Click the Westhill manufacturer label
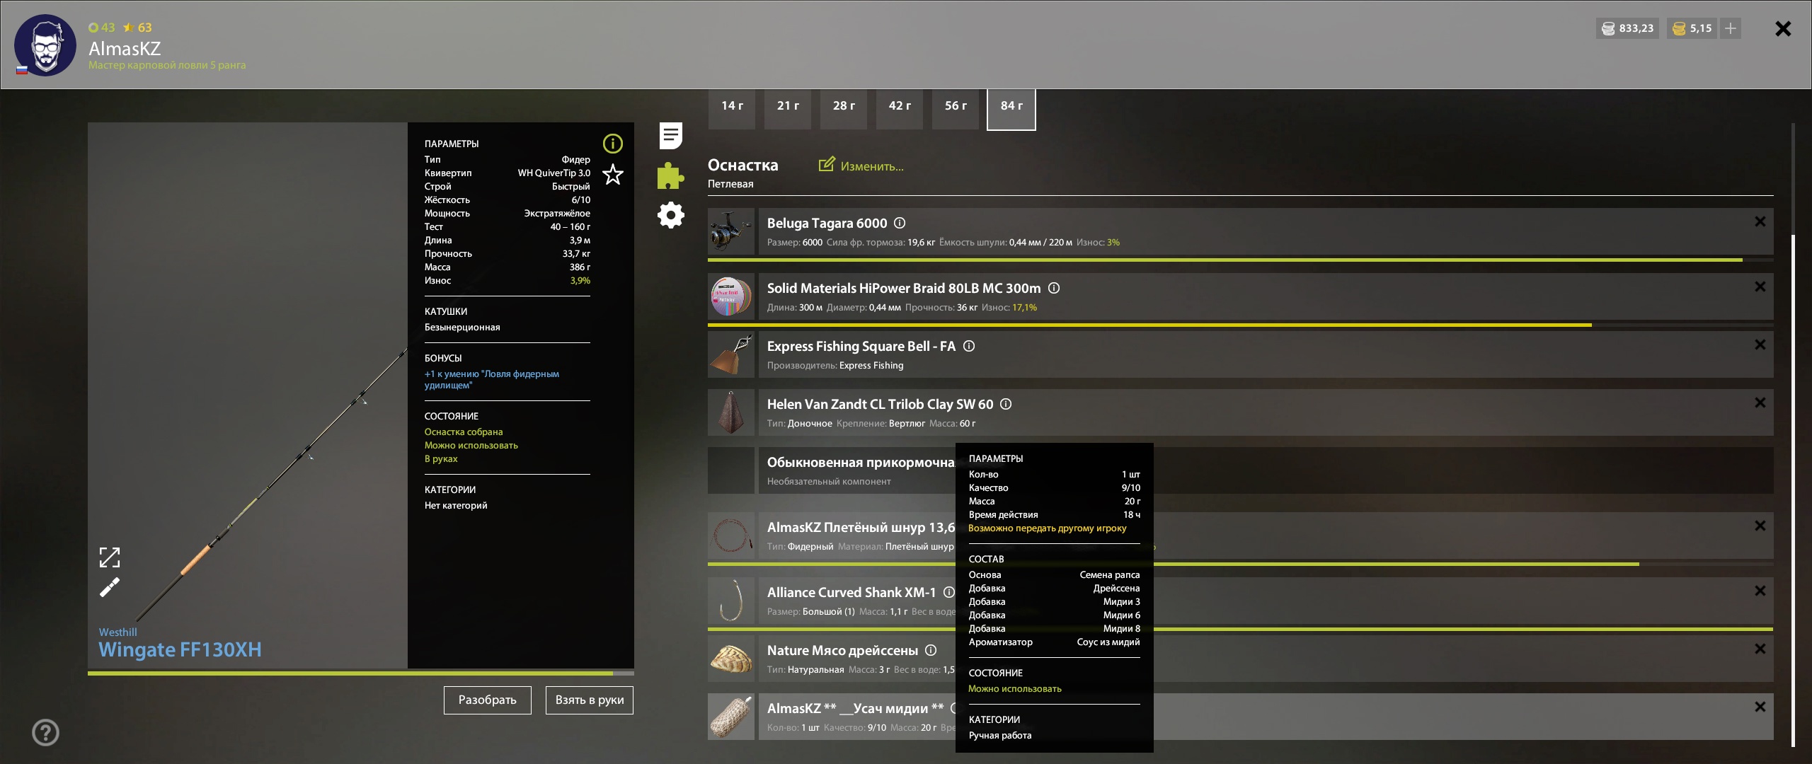 point(118,632)
